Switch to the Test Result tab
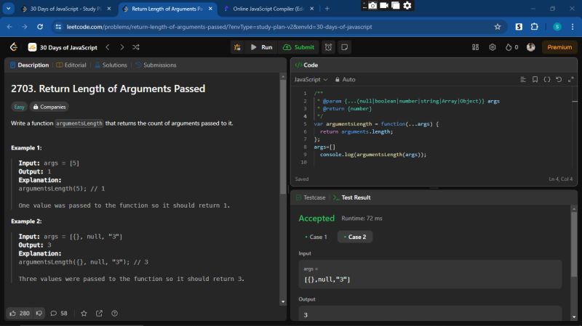Screen dimensions: 582x326 tap(352, 197)
